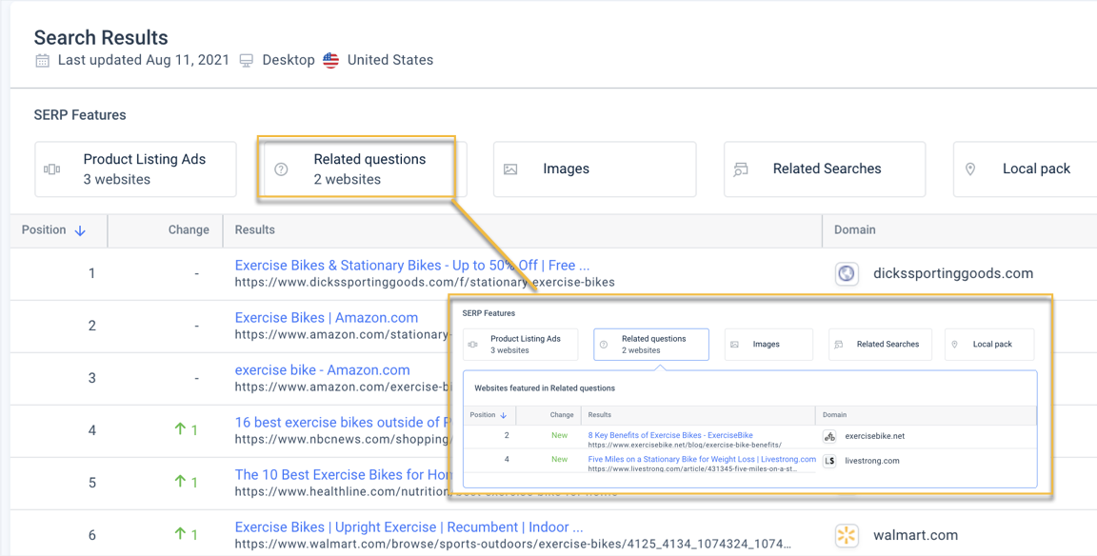Click the livestrong.com domain name in the inset
This screenshot has height=556, width=1097.
871,461
